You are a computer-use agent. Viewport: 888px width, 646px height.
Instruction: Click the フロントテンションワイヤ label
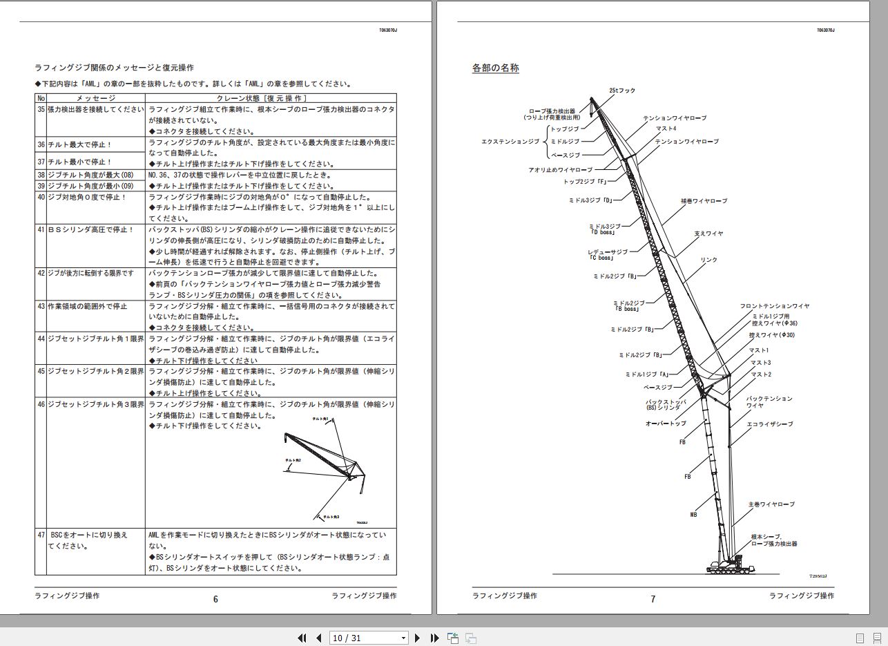click(774, 305)
